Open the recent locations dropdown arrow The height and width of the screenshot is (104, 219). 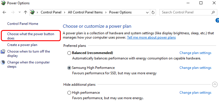20,12
